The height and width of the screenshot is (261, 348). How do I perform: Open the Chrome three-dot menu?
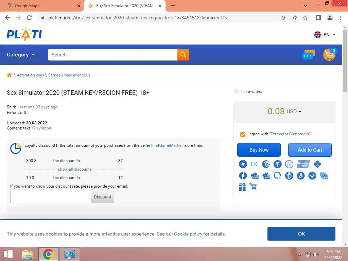(341, 18)
